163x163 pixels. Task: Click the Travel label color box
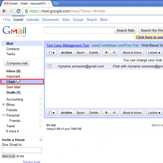point(41,126)
